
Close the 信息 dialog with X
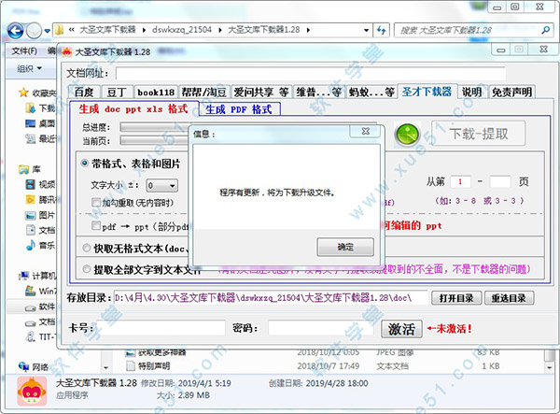[366, 131]
